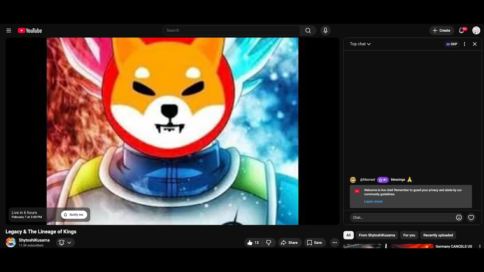Click the Notify me button on video
The width and height of the screenshot is (484, 272).
coord(74,215)
